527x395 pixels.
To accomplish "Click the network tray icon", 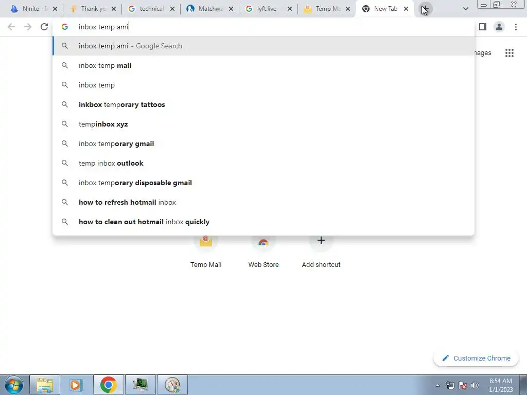I will (x=450, y=385).
